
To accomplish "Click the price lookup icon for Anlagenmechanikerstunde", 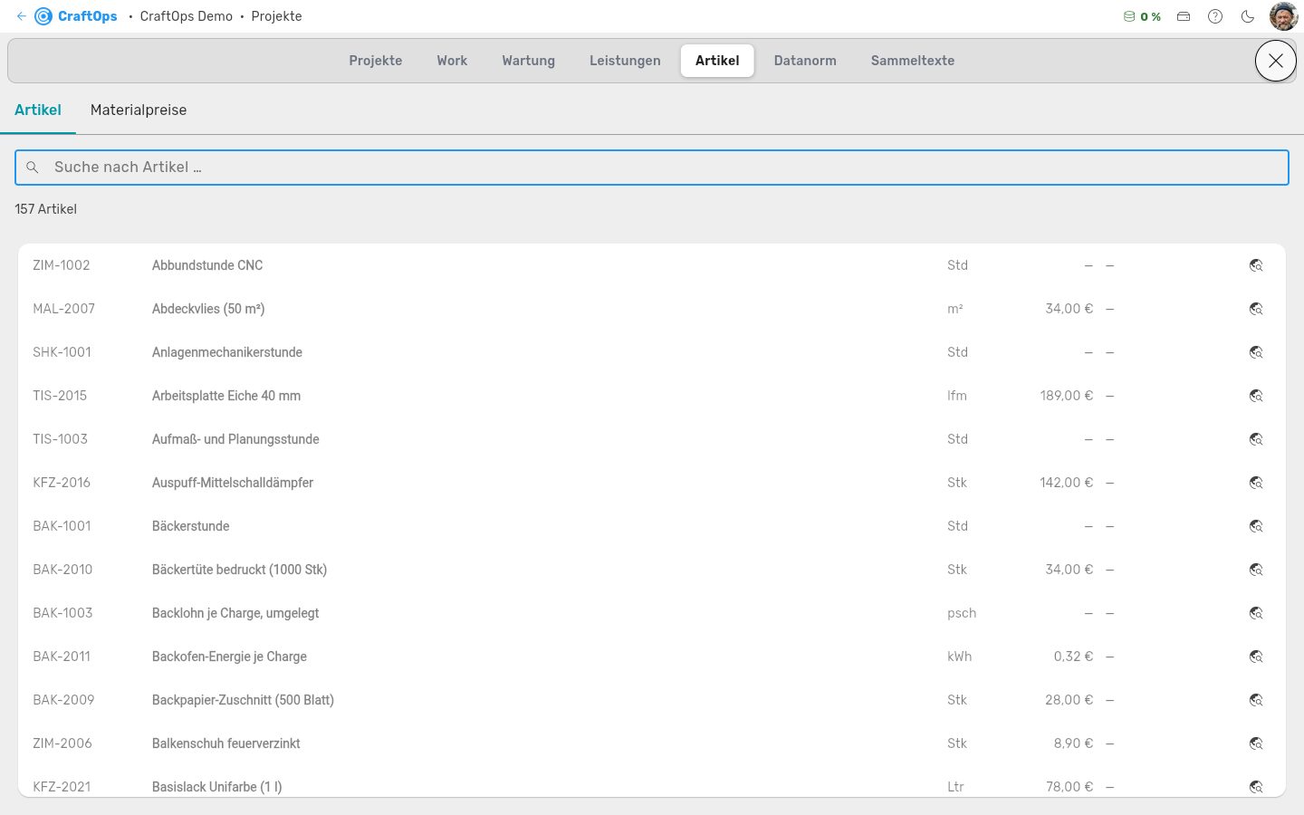I will click(x=1256, y=352).
